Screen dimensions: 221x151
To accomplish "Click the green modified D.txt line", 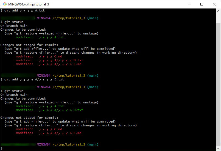I will pyautogui.click(x=49, y=110).
